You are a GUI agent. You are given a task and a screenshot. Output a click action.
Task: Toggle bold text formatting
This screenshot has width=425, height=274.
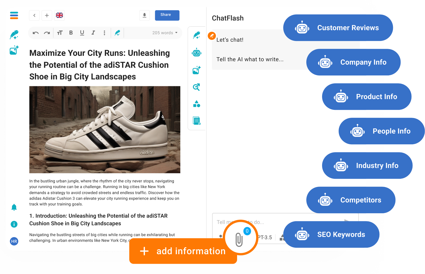(71, 33)
